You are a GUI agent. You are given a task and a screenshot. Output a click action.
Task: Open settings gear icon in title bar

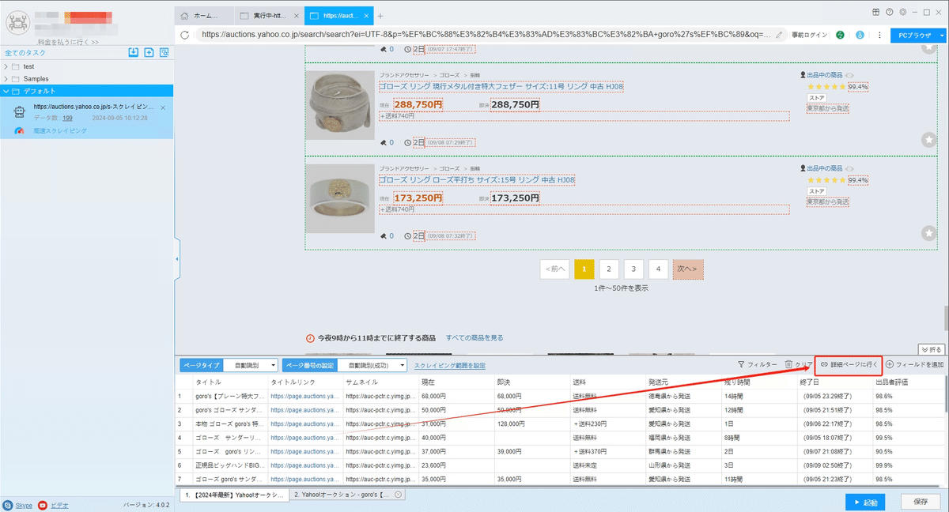click(902, 12)
